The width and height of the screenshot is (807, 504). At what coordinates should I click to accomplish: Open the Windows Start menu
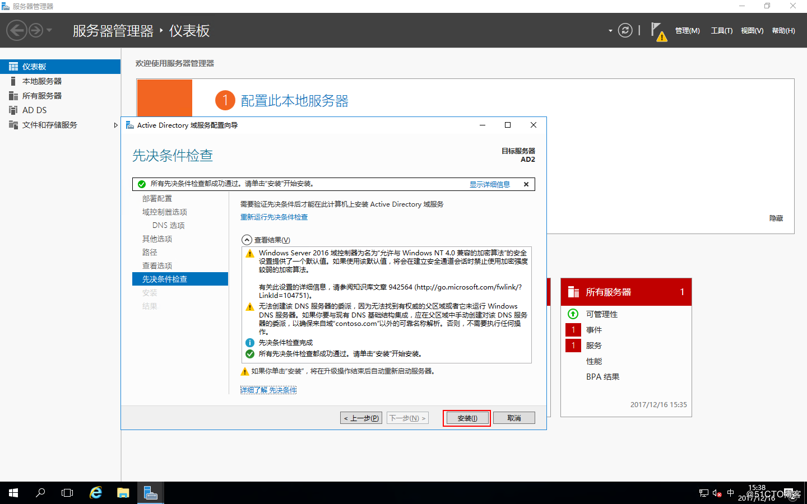(x=13, y=493)
